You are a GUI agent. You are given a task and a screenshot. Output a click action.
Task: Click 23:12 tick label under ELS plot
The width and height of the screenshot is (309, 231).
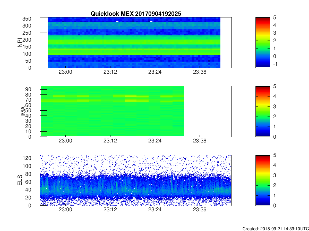tap(110, 210)
